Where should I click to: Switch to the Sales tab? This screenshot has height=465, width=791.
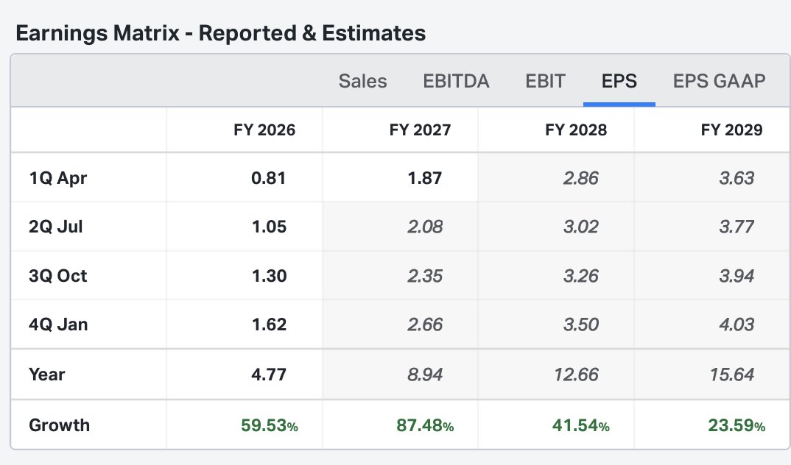pyautogui.click(x=362, y=81)
